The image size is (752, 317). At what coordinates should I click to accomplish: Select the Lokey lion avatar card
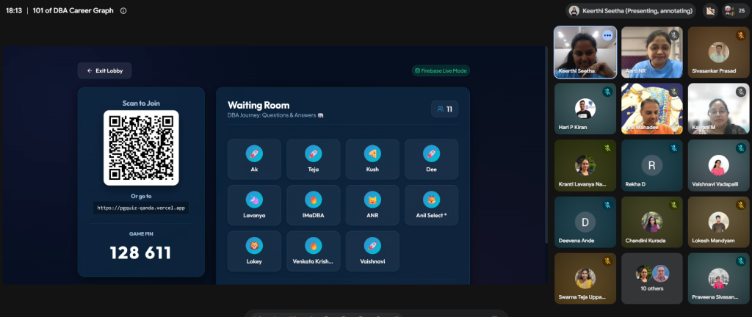(x=254, y=252)
